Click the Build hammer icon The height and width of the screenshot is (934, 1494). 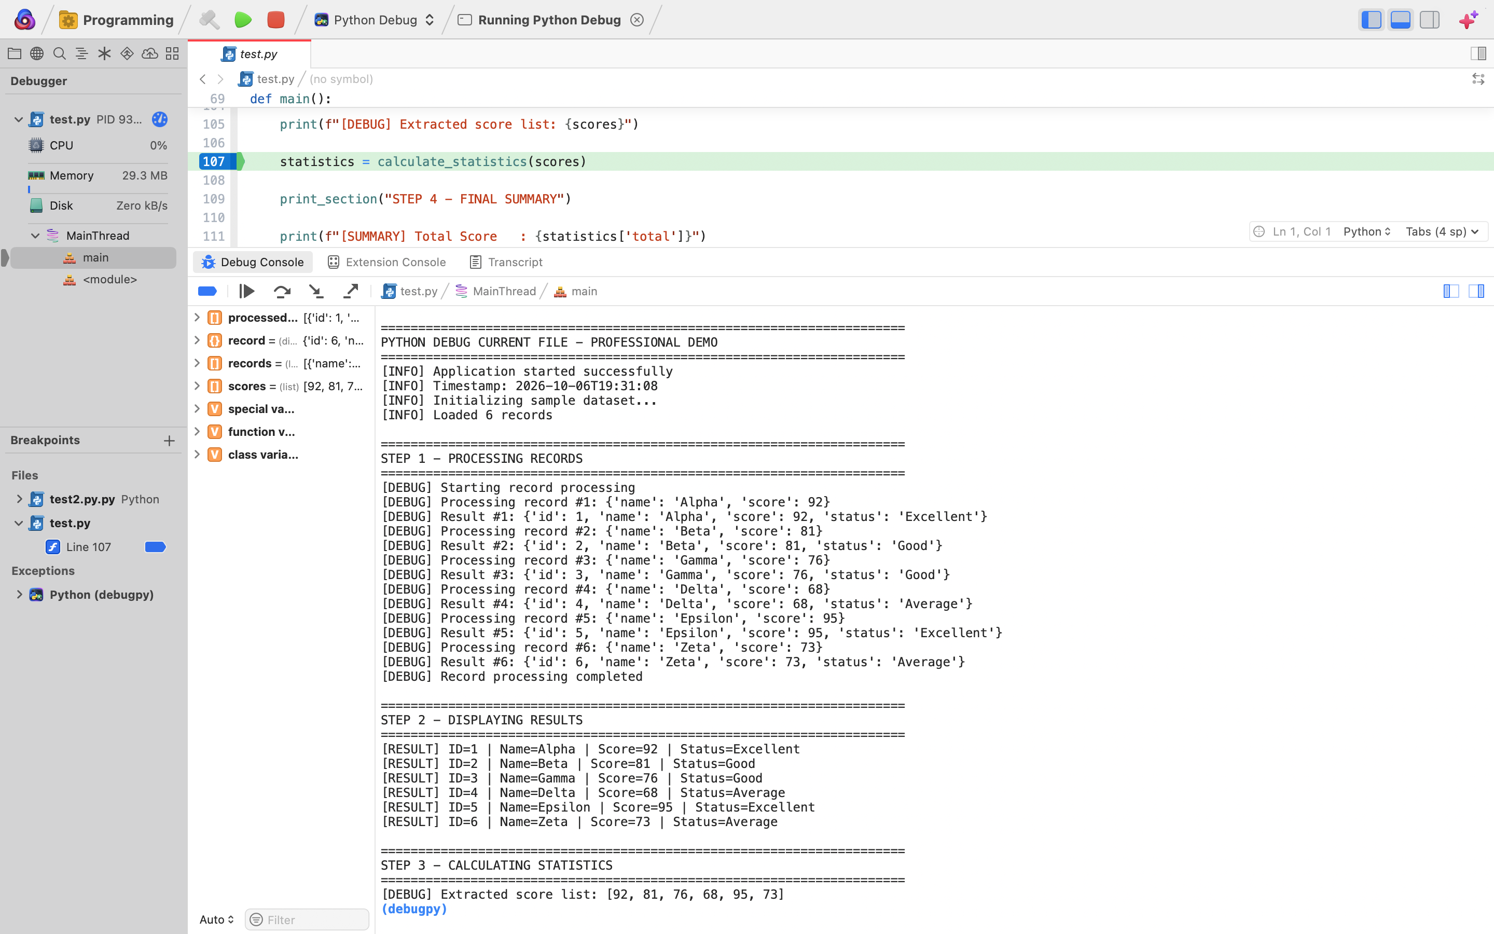pos(209,20)
